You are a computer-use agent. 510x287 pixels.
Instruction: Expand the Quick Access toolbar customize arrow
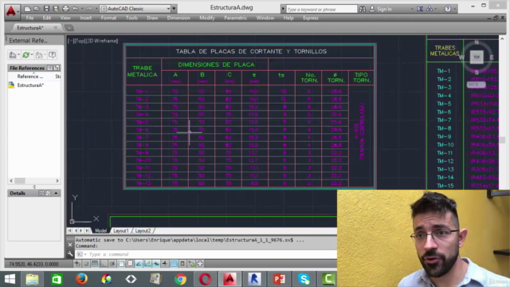click(x=174, y=9)
